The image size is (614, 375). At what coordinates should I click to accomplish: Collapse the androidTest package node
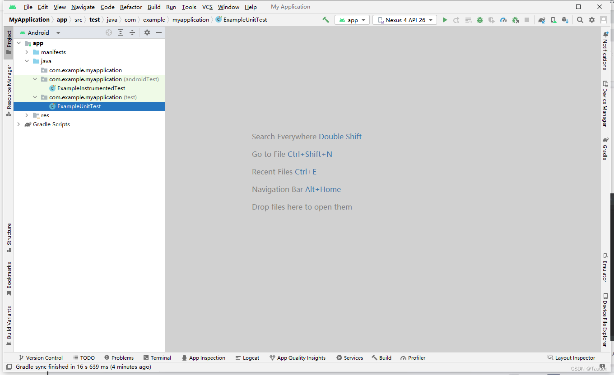click(x=35, y=79)
